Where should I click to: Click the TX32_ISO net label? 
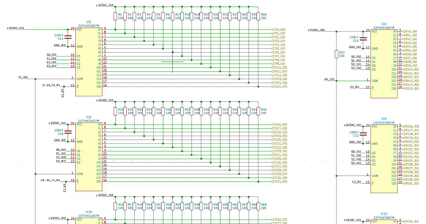click(280, 220)
